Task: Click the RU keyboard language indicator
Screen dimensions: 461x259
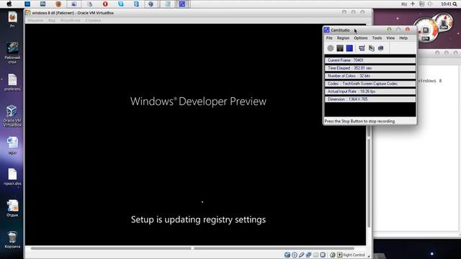Action: tap(404, 4)
